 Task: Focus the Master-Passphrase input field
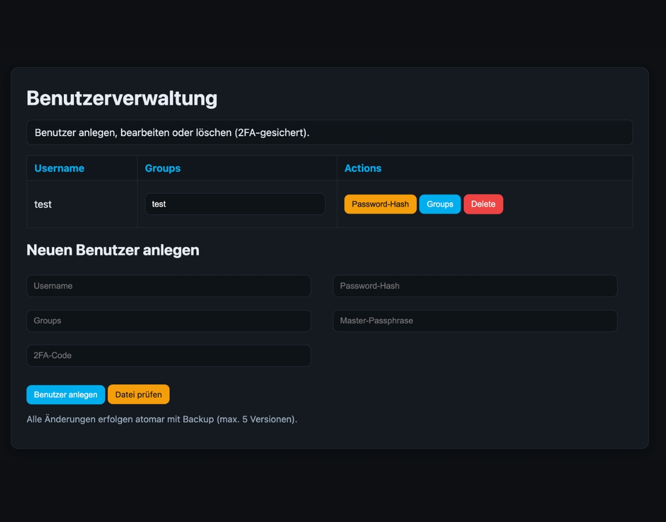tap(475, 321)
